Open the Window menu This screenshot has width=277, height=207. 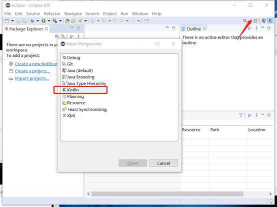pos(140,13)
